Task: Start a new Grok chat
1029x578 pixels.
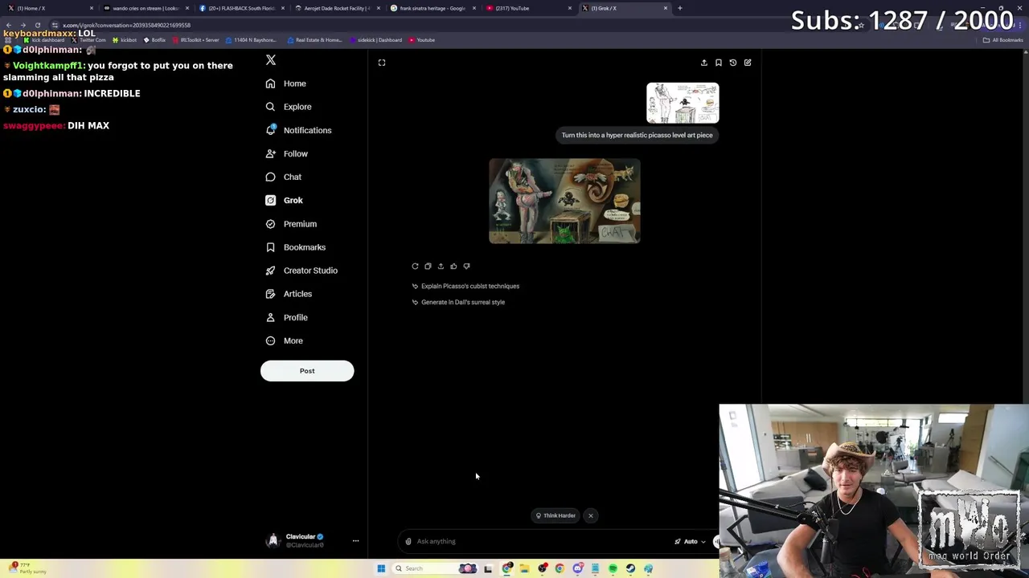Action: pos(748,63)
